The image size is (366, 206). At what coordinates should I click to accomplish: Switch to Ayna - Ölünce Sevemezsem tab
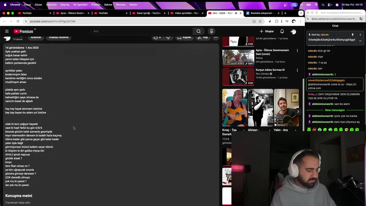point(73,13)
